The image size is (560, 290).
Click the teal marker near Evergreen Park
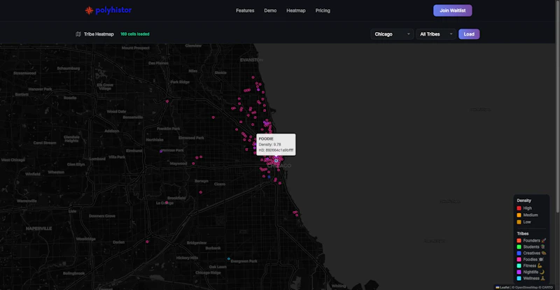(x=229, y=259)
